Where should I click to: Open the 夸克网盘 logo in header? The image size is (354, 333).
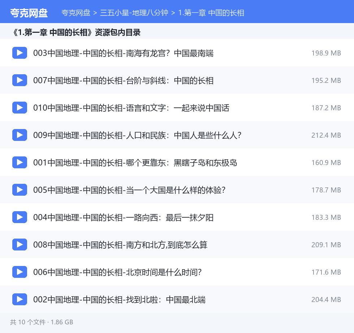(x=29, y=13)
